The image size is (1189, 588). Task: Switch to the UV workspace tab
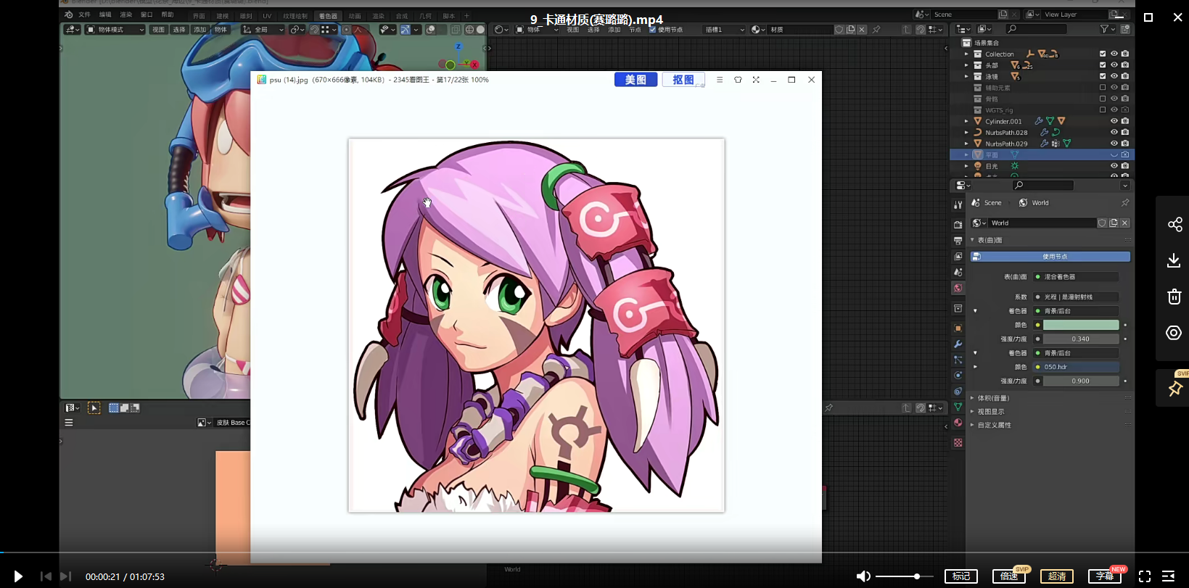tap(267, 15)
